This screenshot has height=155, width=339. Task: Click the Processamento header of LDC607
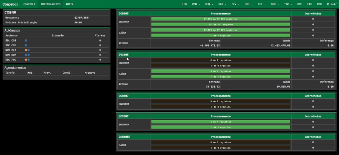[220, 116]
